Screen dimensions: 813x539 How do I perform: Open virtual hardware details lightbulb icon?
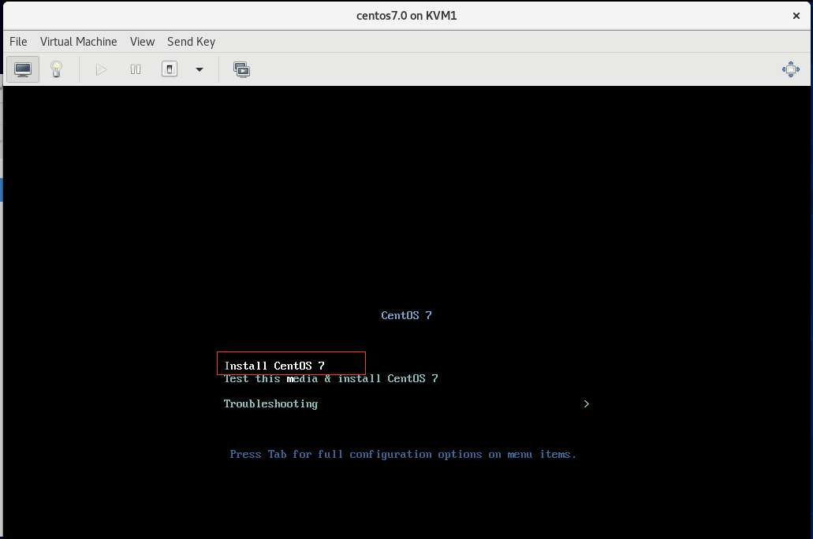pyautogui.click(x=57, y=69)
